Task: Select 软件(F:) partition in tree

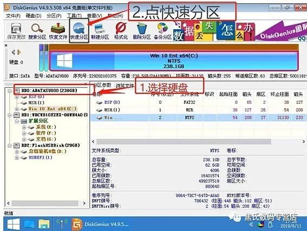Action: tap(46, 133)
